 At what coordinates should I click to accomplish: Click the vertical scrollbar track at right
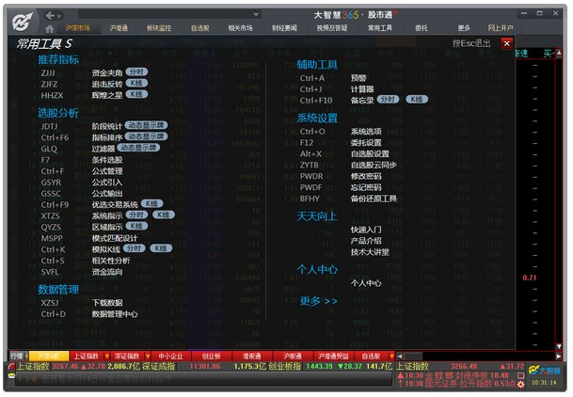pyautogui.click(x=559, y=200)
